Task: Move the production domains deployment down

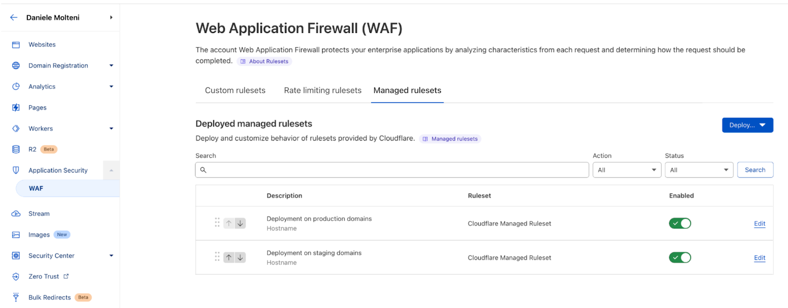Action: 240,224
